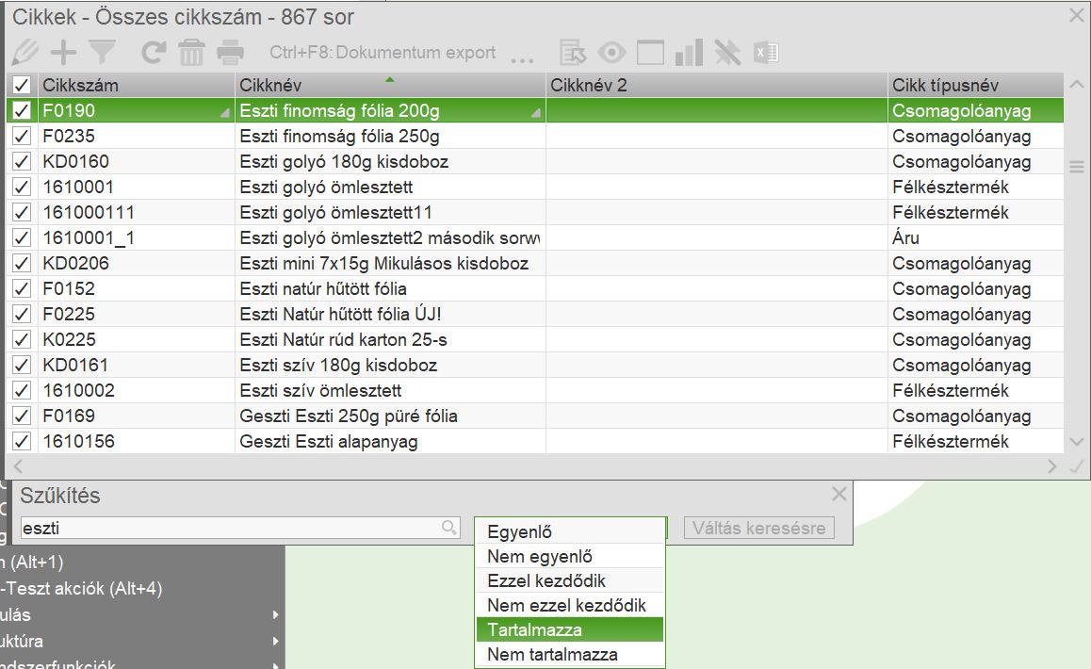
Task: Click Geszti Eszti 250g püré fólia
Action: pos(390,416)
